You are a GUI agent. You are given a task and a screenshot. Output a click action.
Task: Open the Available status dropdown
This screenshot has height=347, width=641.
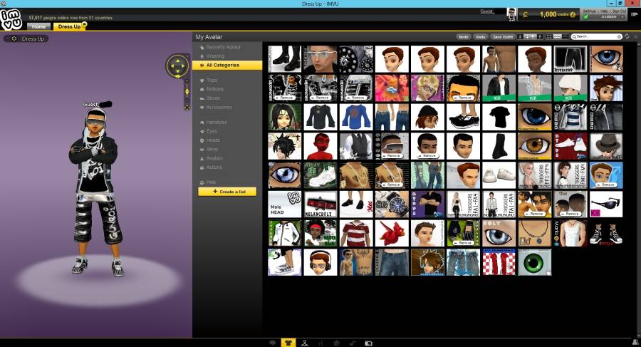[608, 17]
